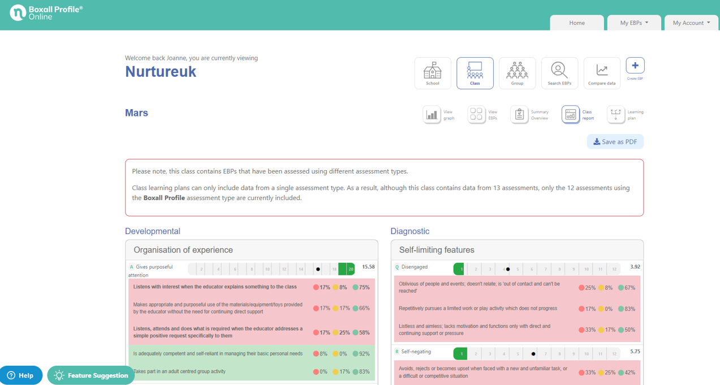Switch to the Home tab
720x385 pixels.
577,23
